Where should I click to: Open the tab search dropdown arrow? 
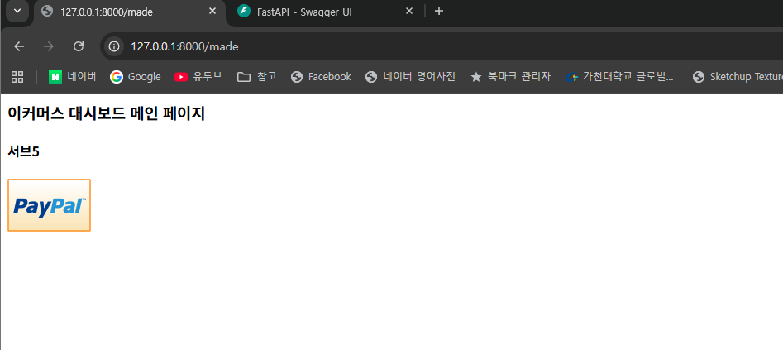click(x=17, y=11)
